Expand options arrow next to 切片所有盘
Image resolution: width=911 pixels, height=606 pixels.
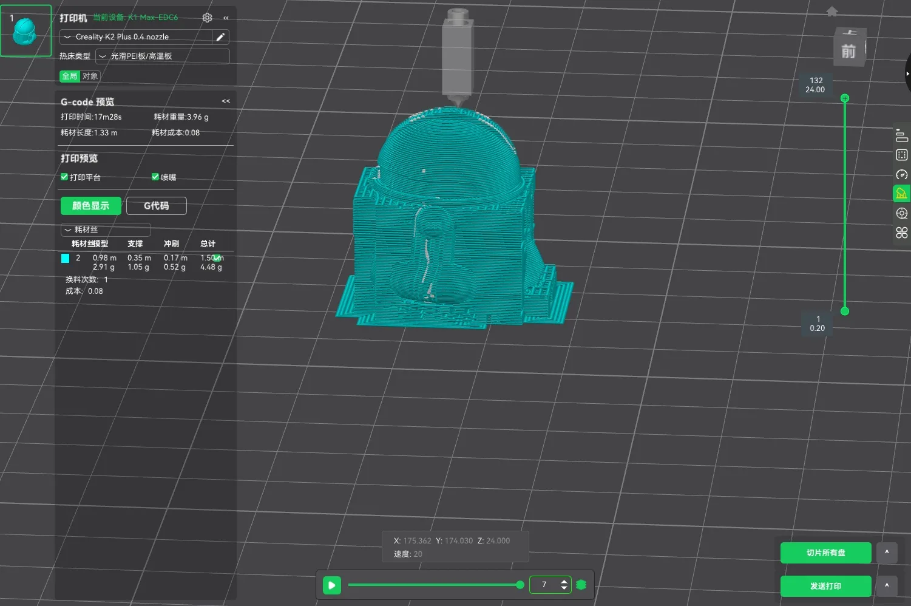887,553
